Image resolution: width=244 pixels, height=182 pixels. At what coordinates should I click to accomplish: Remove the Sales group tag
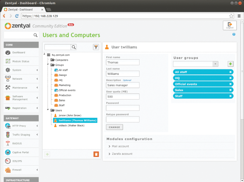(230, 90)
